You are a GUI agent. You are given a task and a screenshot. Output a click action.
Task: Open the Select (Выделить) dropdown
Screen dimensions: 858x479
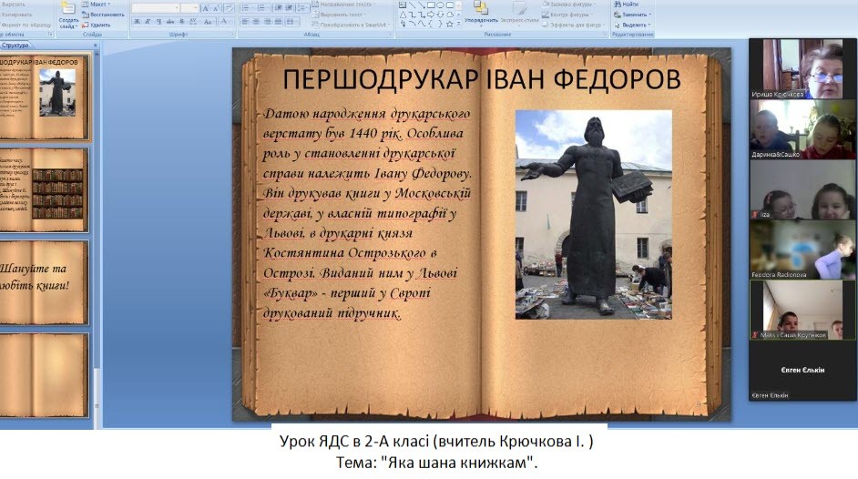(636, 25)
